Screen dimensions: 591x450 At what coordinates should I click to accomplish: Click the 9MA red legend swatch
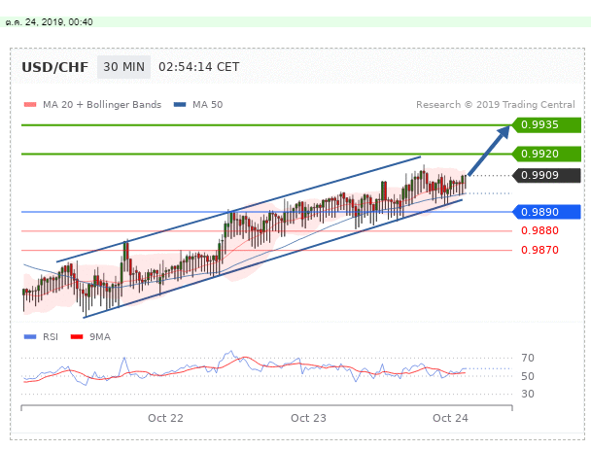tap(77, 336)
